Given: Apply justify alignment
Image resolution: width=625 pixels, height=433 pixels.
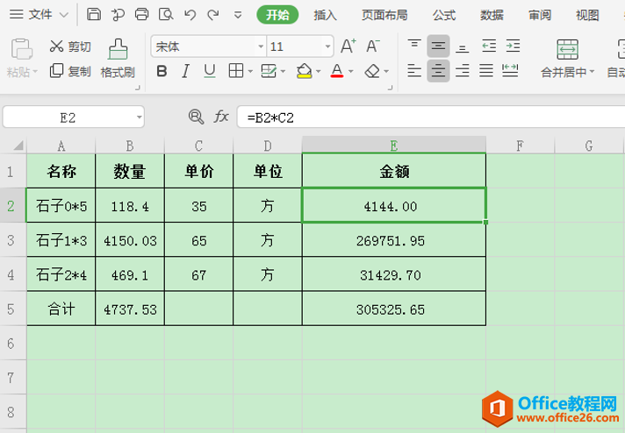Looking at the screenshot, I should tap(486, 71).
